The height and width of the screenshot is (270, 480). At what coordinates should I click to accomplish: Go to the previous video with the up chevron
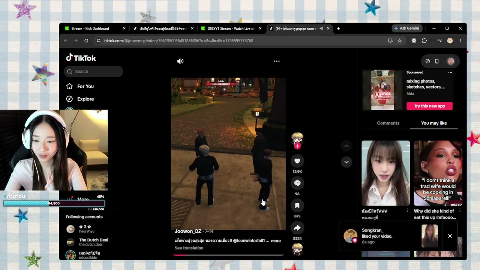pyautogui.click(x=346, y=146)
